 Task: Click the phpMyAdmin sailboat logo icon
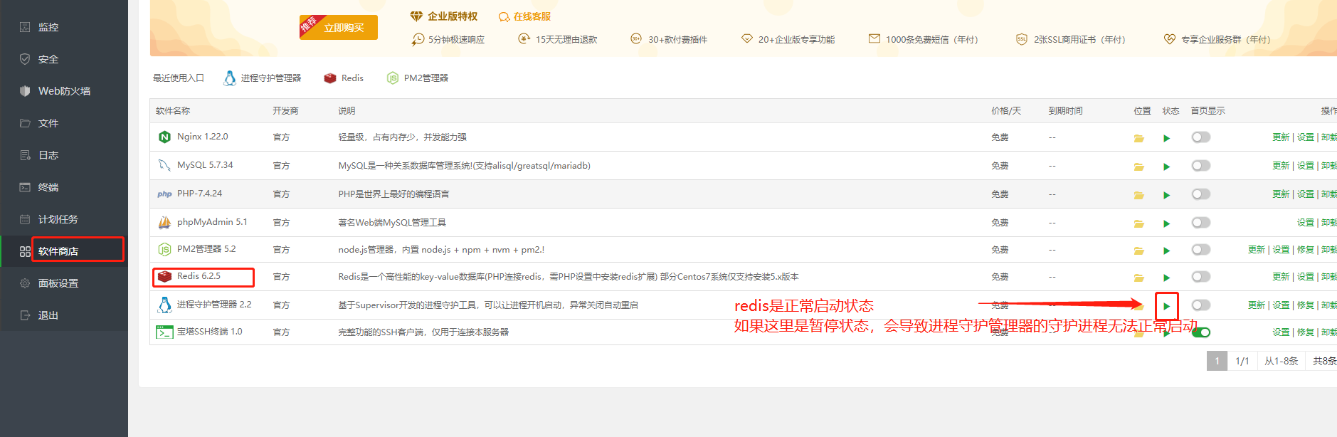pyautogui.click(x=164, y=222)
